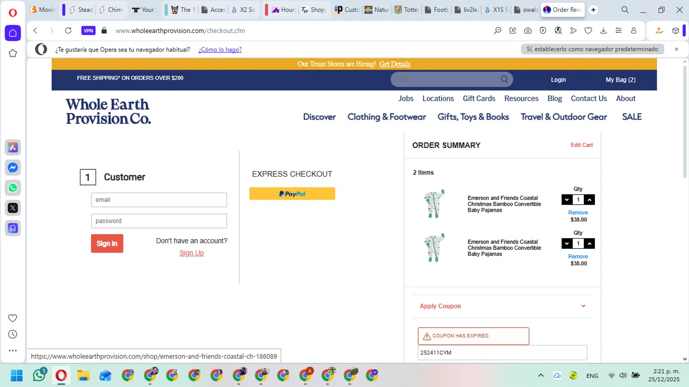Viewport: 689px width, 387px height.
Task: Click the Gift Cards link
Action: click(x=479, y=99)
